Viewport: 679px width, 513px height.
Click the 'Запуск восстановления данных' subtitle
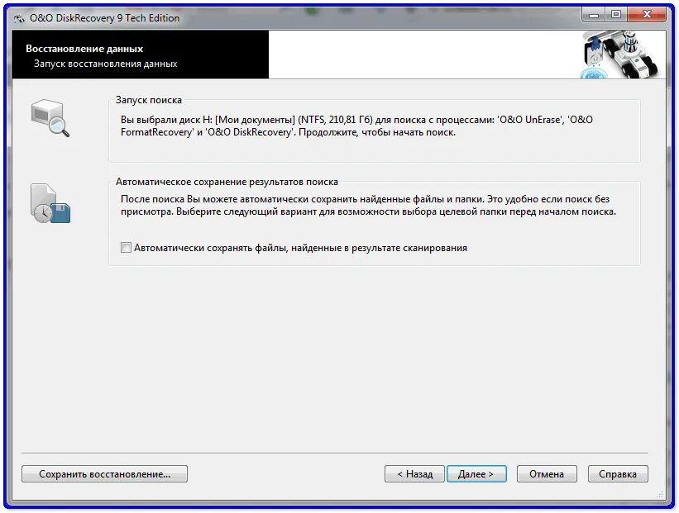(x=106, y=64)
